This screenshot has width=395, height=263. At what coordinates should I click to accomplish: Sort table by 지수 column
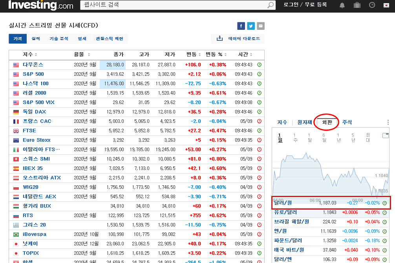point(30,55)
